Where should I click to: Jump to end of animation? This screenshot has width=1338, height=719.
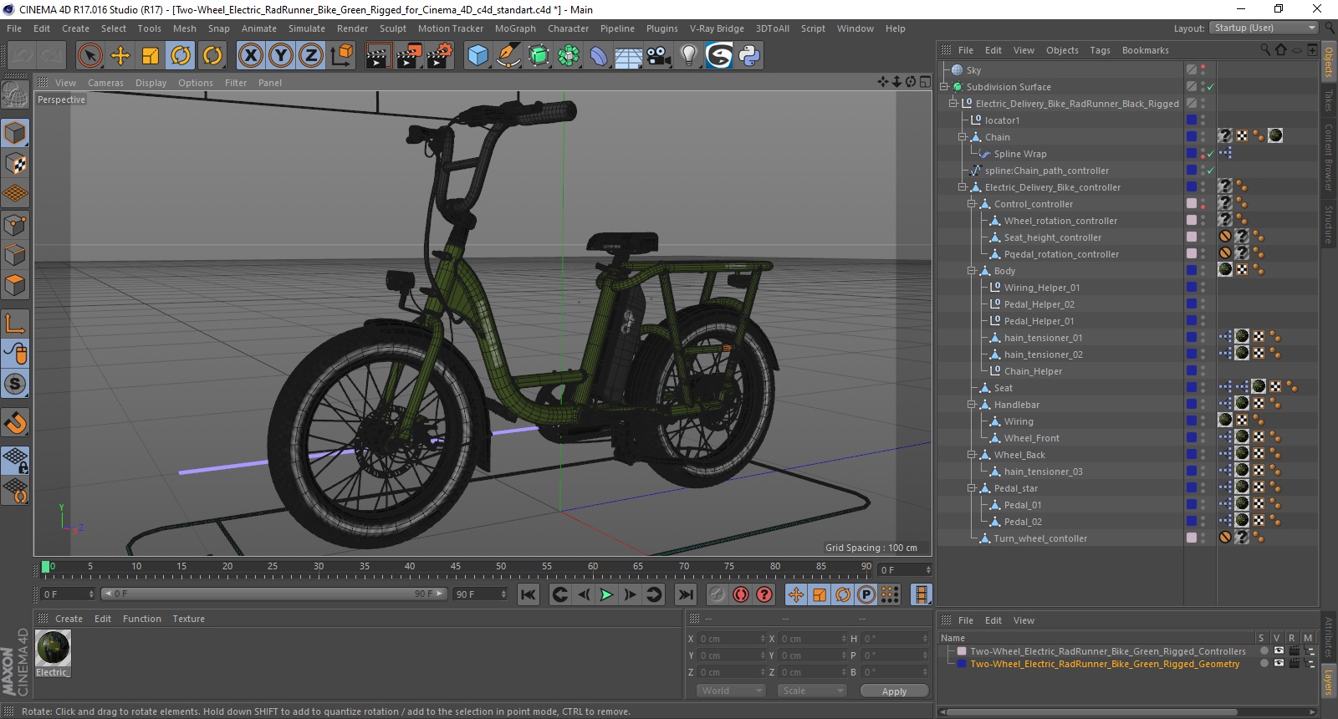pyautogui.click(x=686, y=594)
